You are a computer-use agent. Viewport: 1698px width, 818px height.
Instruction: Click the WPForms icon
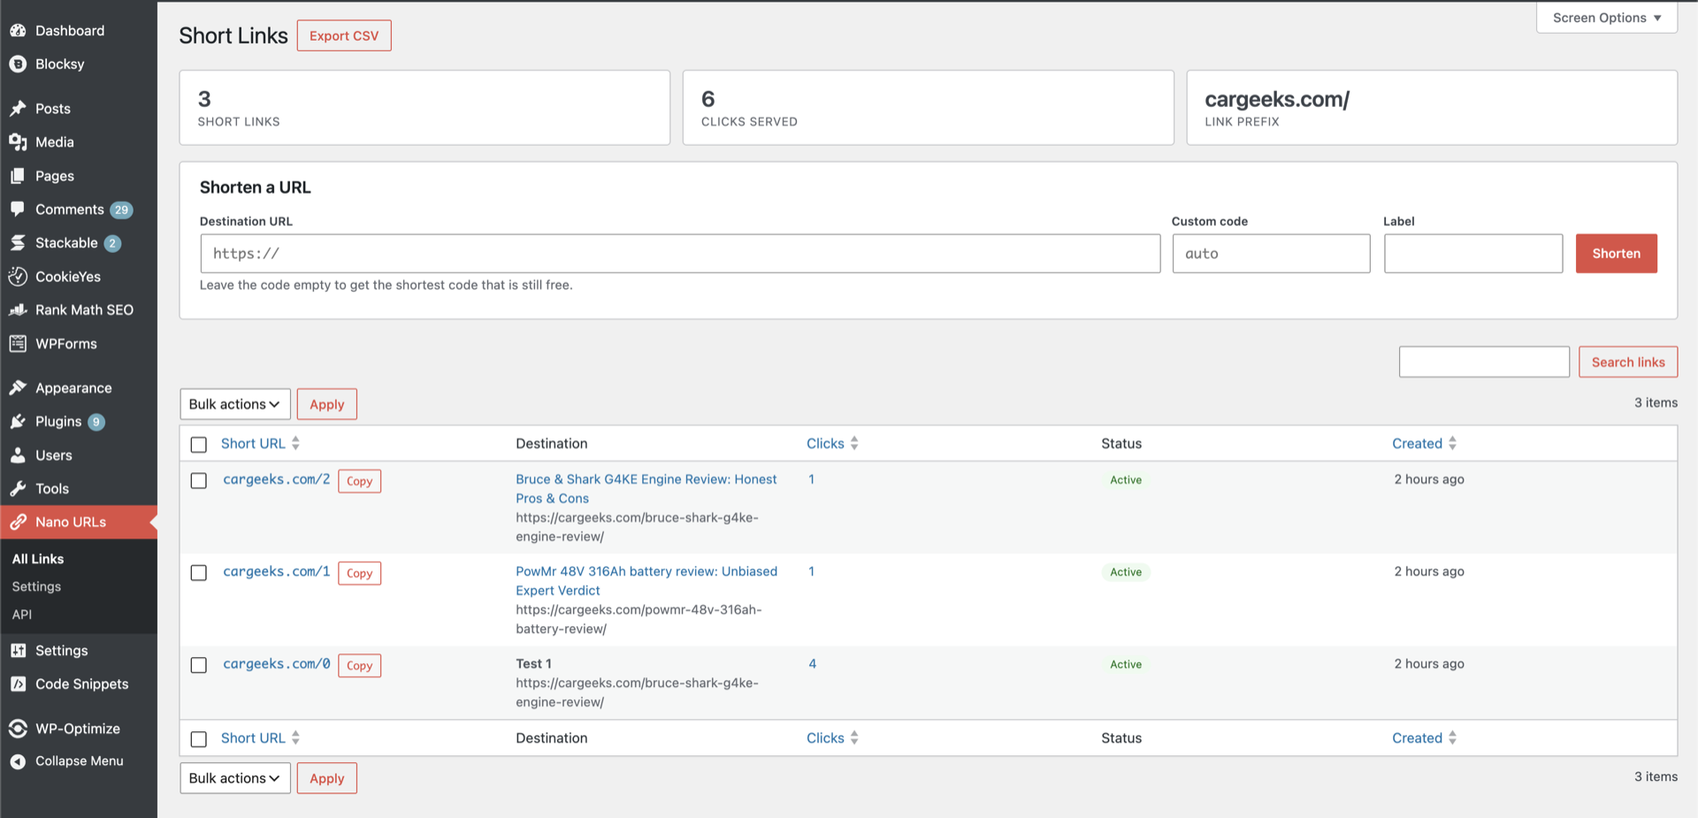click(x=18, y=343)
